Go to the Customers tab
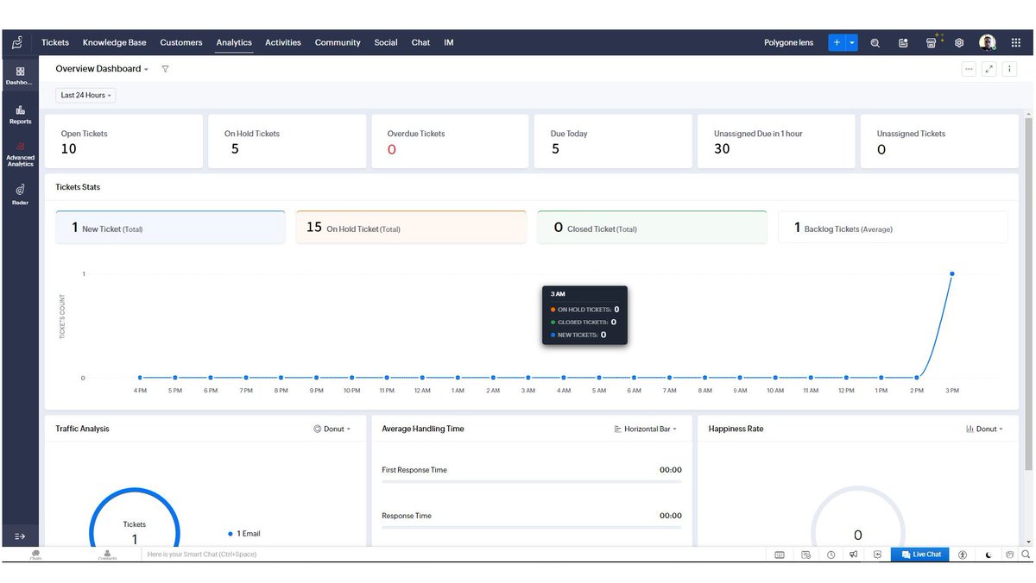 click(181, 42)
